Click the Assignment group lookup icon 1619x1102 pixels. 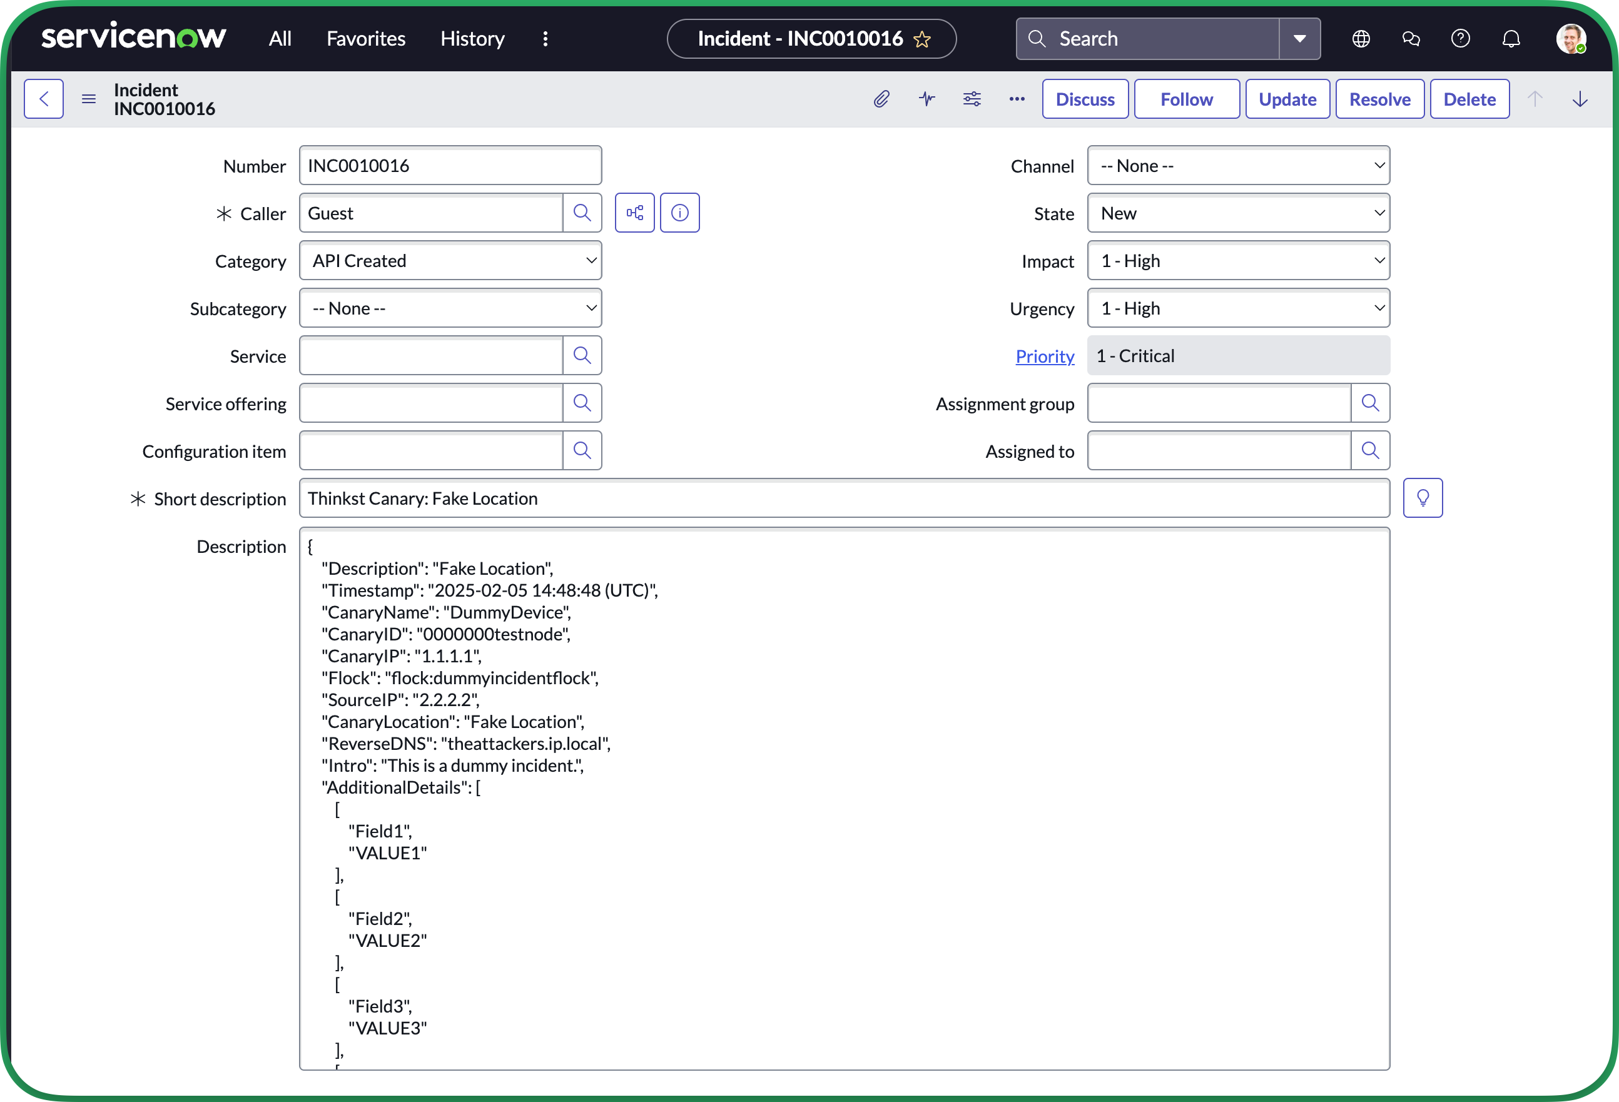[1370, 403]
